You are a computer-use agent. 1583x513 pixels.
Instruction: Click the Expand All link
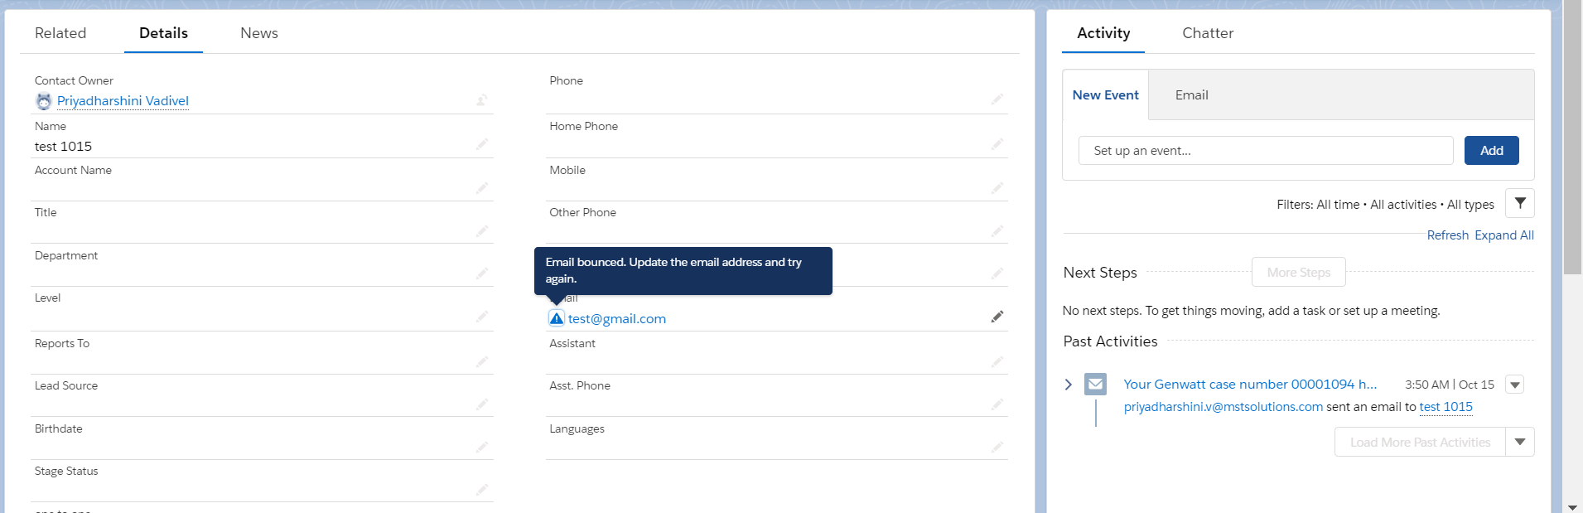[x=1504, y=235]
